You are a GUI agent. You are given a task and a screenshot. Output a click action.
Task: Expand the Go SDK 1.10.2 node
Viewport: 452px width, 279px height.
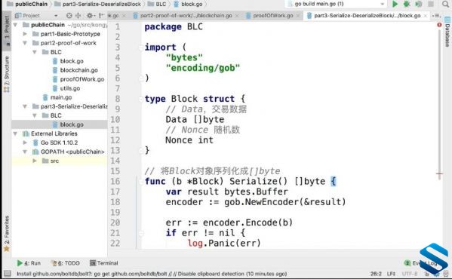point(25,143)
